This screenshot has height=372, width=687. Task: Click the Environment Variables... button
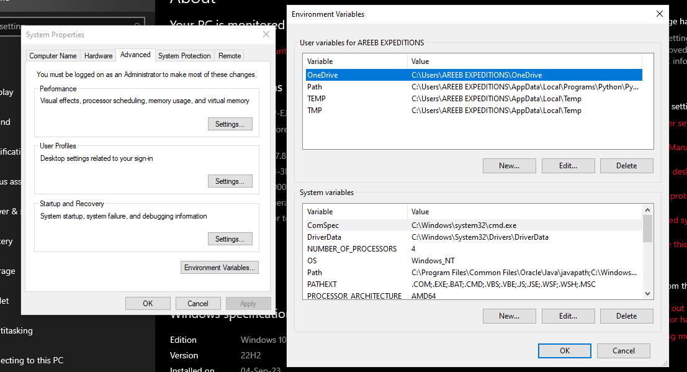pyautogui.click(x=220, y=268)
